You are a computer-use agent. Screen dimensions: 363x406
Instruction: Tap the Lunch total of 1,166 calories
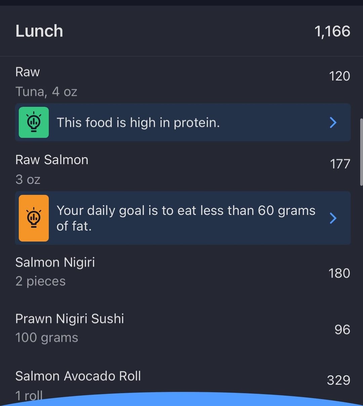[332, 31]
